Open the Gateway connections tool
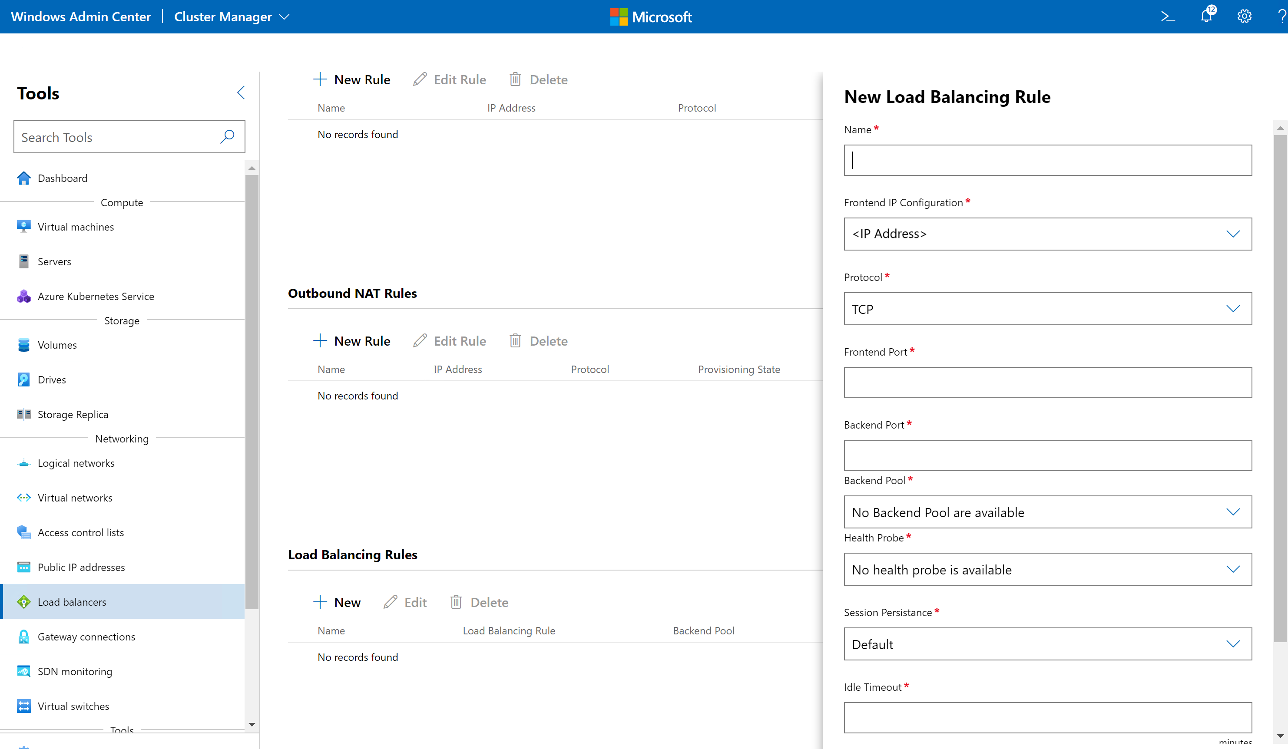 coord(86,637)
